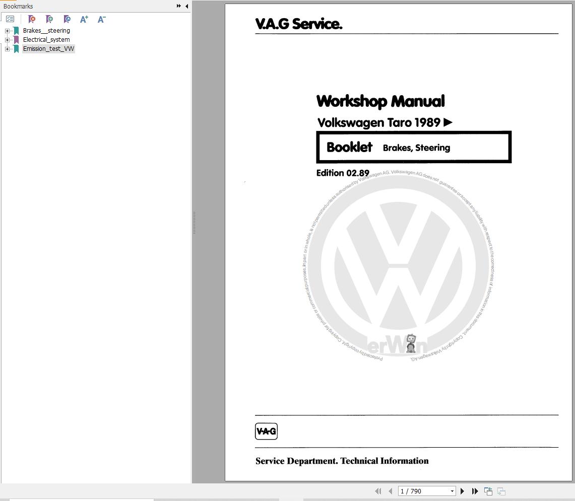The image size is (575, 501).
Task: Click the previous view icon
Action: [x=488, y=491]
